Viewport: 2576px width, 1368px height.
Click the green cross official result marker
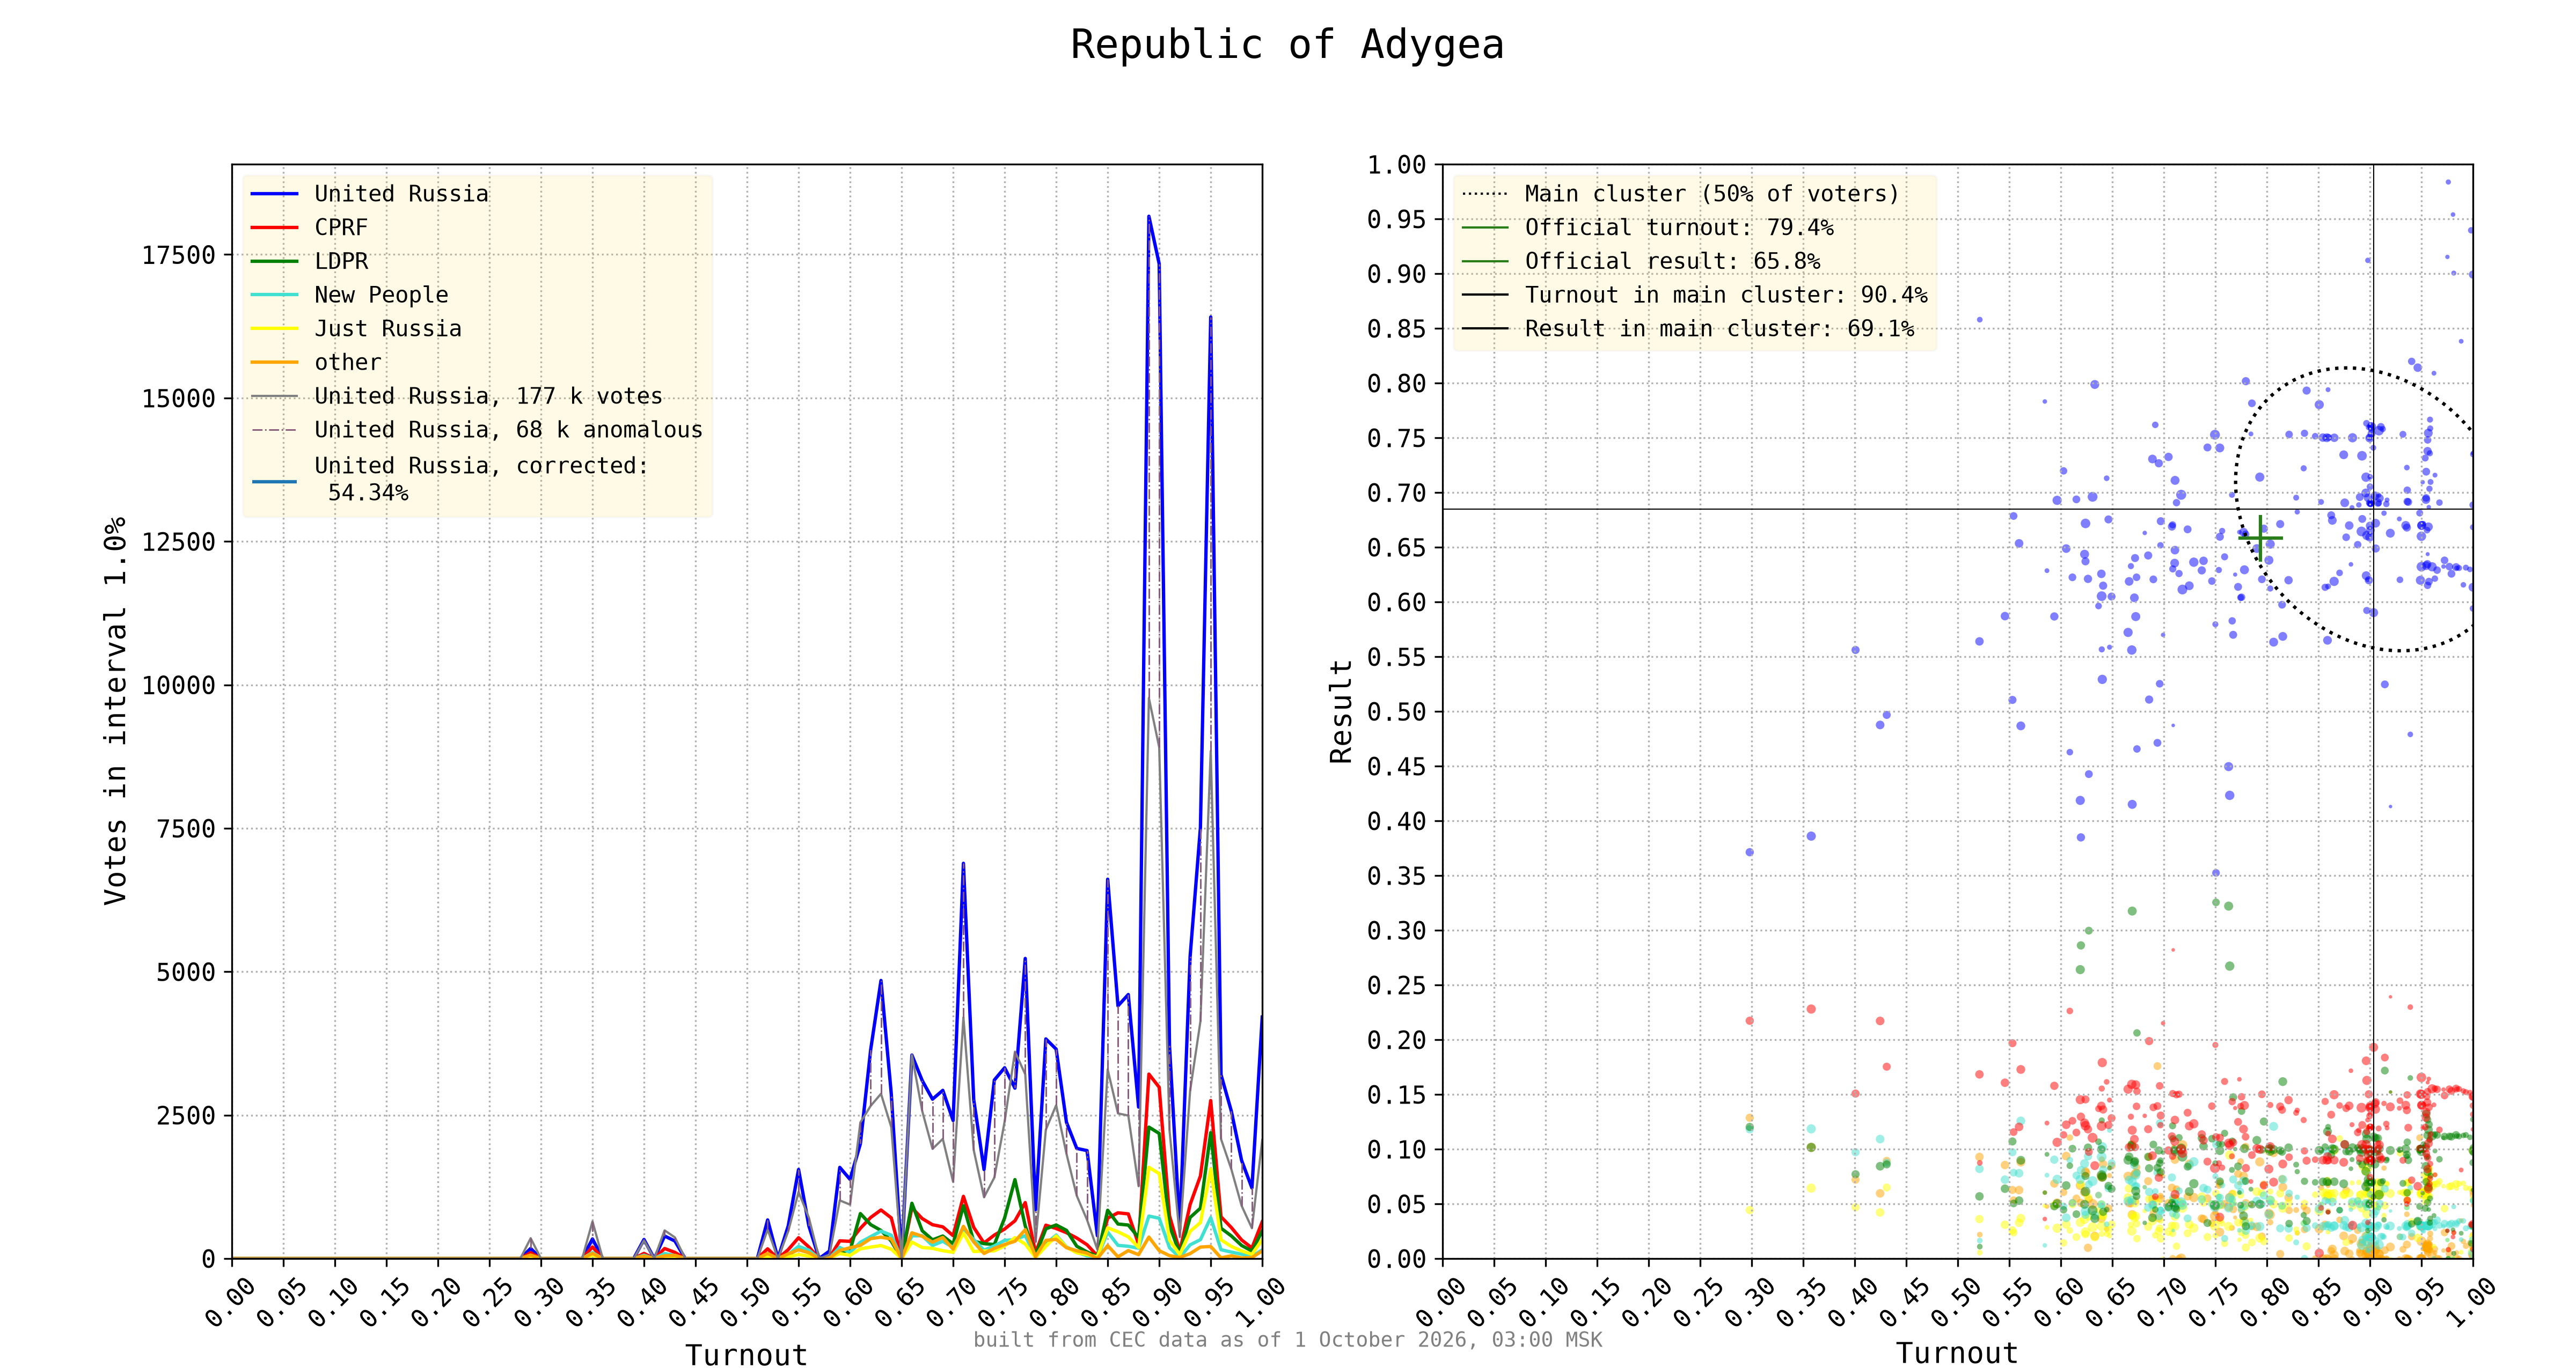pyautogui.click(x=2260, y=538)
